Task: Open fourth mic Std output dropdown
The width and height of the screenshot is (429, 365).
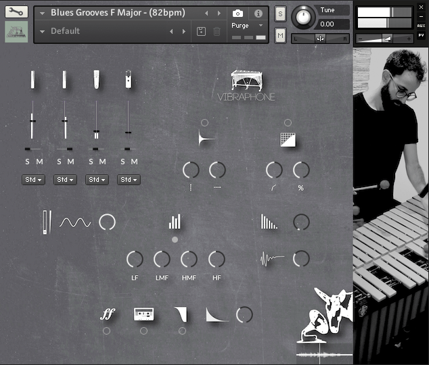Action: (x=129, y=180)
